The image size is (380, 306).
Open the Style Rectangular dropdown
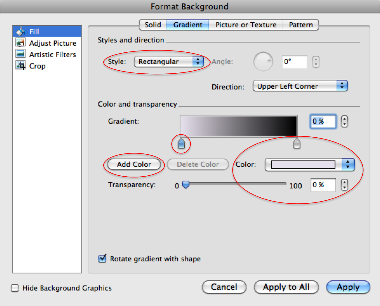[x=169, y=62]
